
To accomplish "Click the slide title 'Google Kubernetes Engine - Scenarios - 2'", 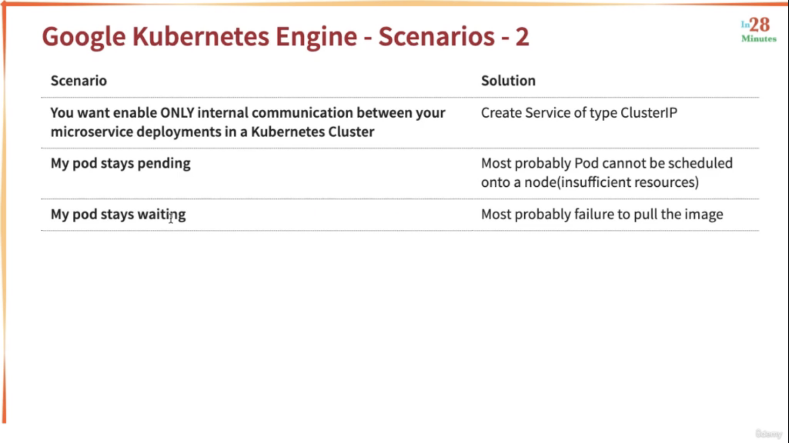I will [x=285, y=37].
